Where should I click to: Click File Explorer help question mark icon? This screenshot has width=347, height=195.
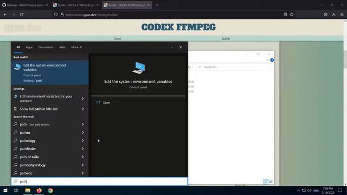tap(272, 60)
